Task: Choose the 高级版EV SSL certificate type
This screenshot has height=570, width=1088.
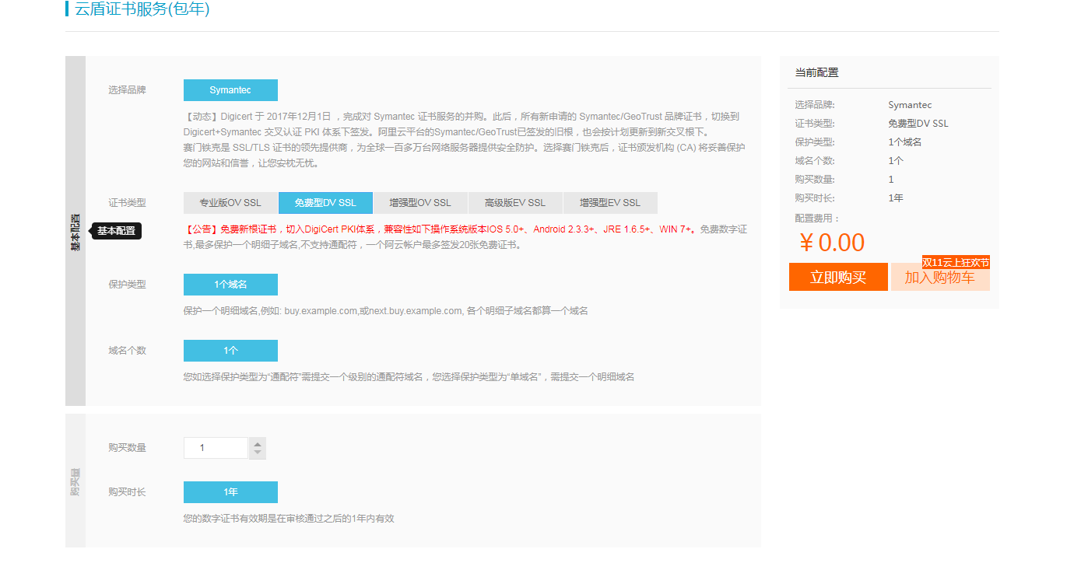Action: 515,203
